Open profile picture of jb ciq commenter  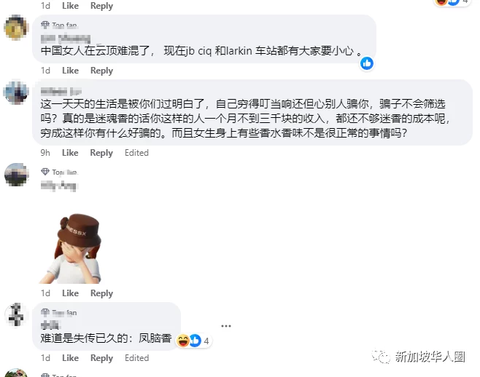[15, 28]
